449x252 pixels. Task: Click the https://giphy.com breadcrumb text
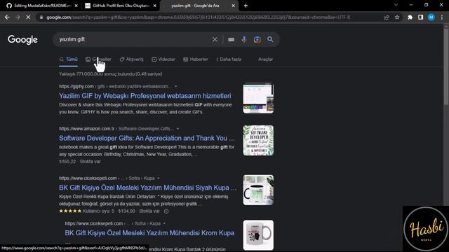(x=76, y=86)
